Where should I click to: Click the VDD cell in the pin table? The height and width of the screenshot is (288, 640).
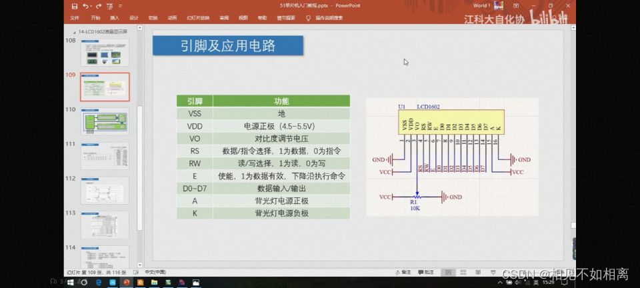[195, 126]
